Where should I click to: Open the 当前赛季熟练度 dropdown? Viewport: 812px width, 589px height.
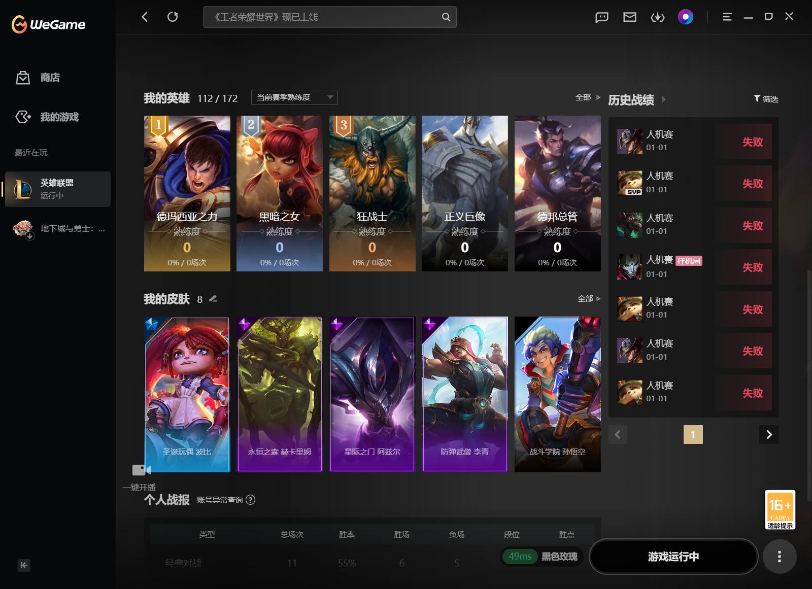point(294,97)
